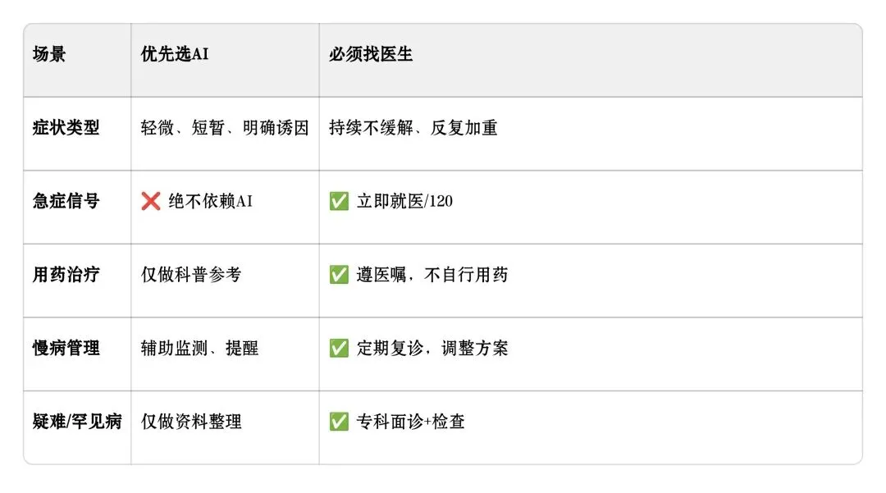
Task: Click the green checkmark beside 定期复诊，调整方案
Action: click(339, 348)
